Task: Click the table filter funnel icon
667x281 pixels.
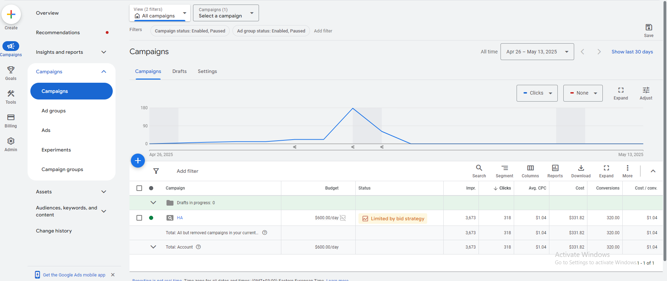Action: [156, 171]
